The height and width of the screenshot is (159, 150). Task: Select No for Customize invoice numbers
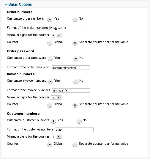click(76, 81)
